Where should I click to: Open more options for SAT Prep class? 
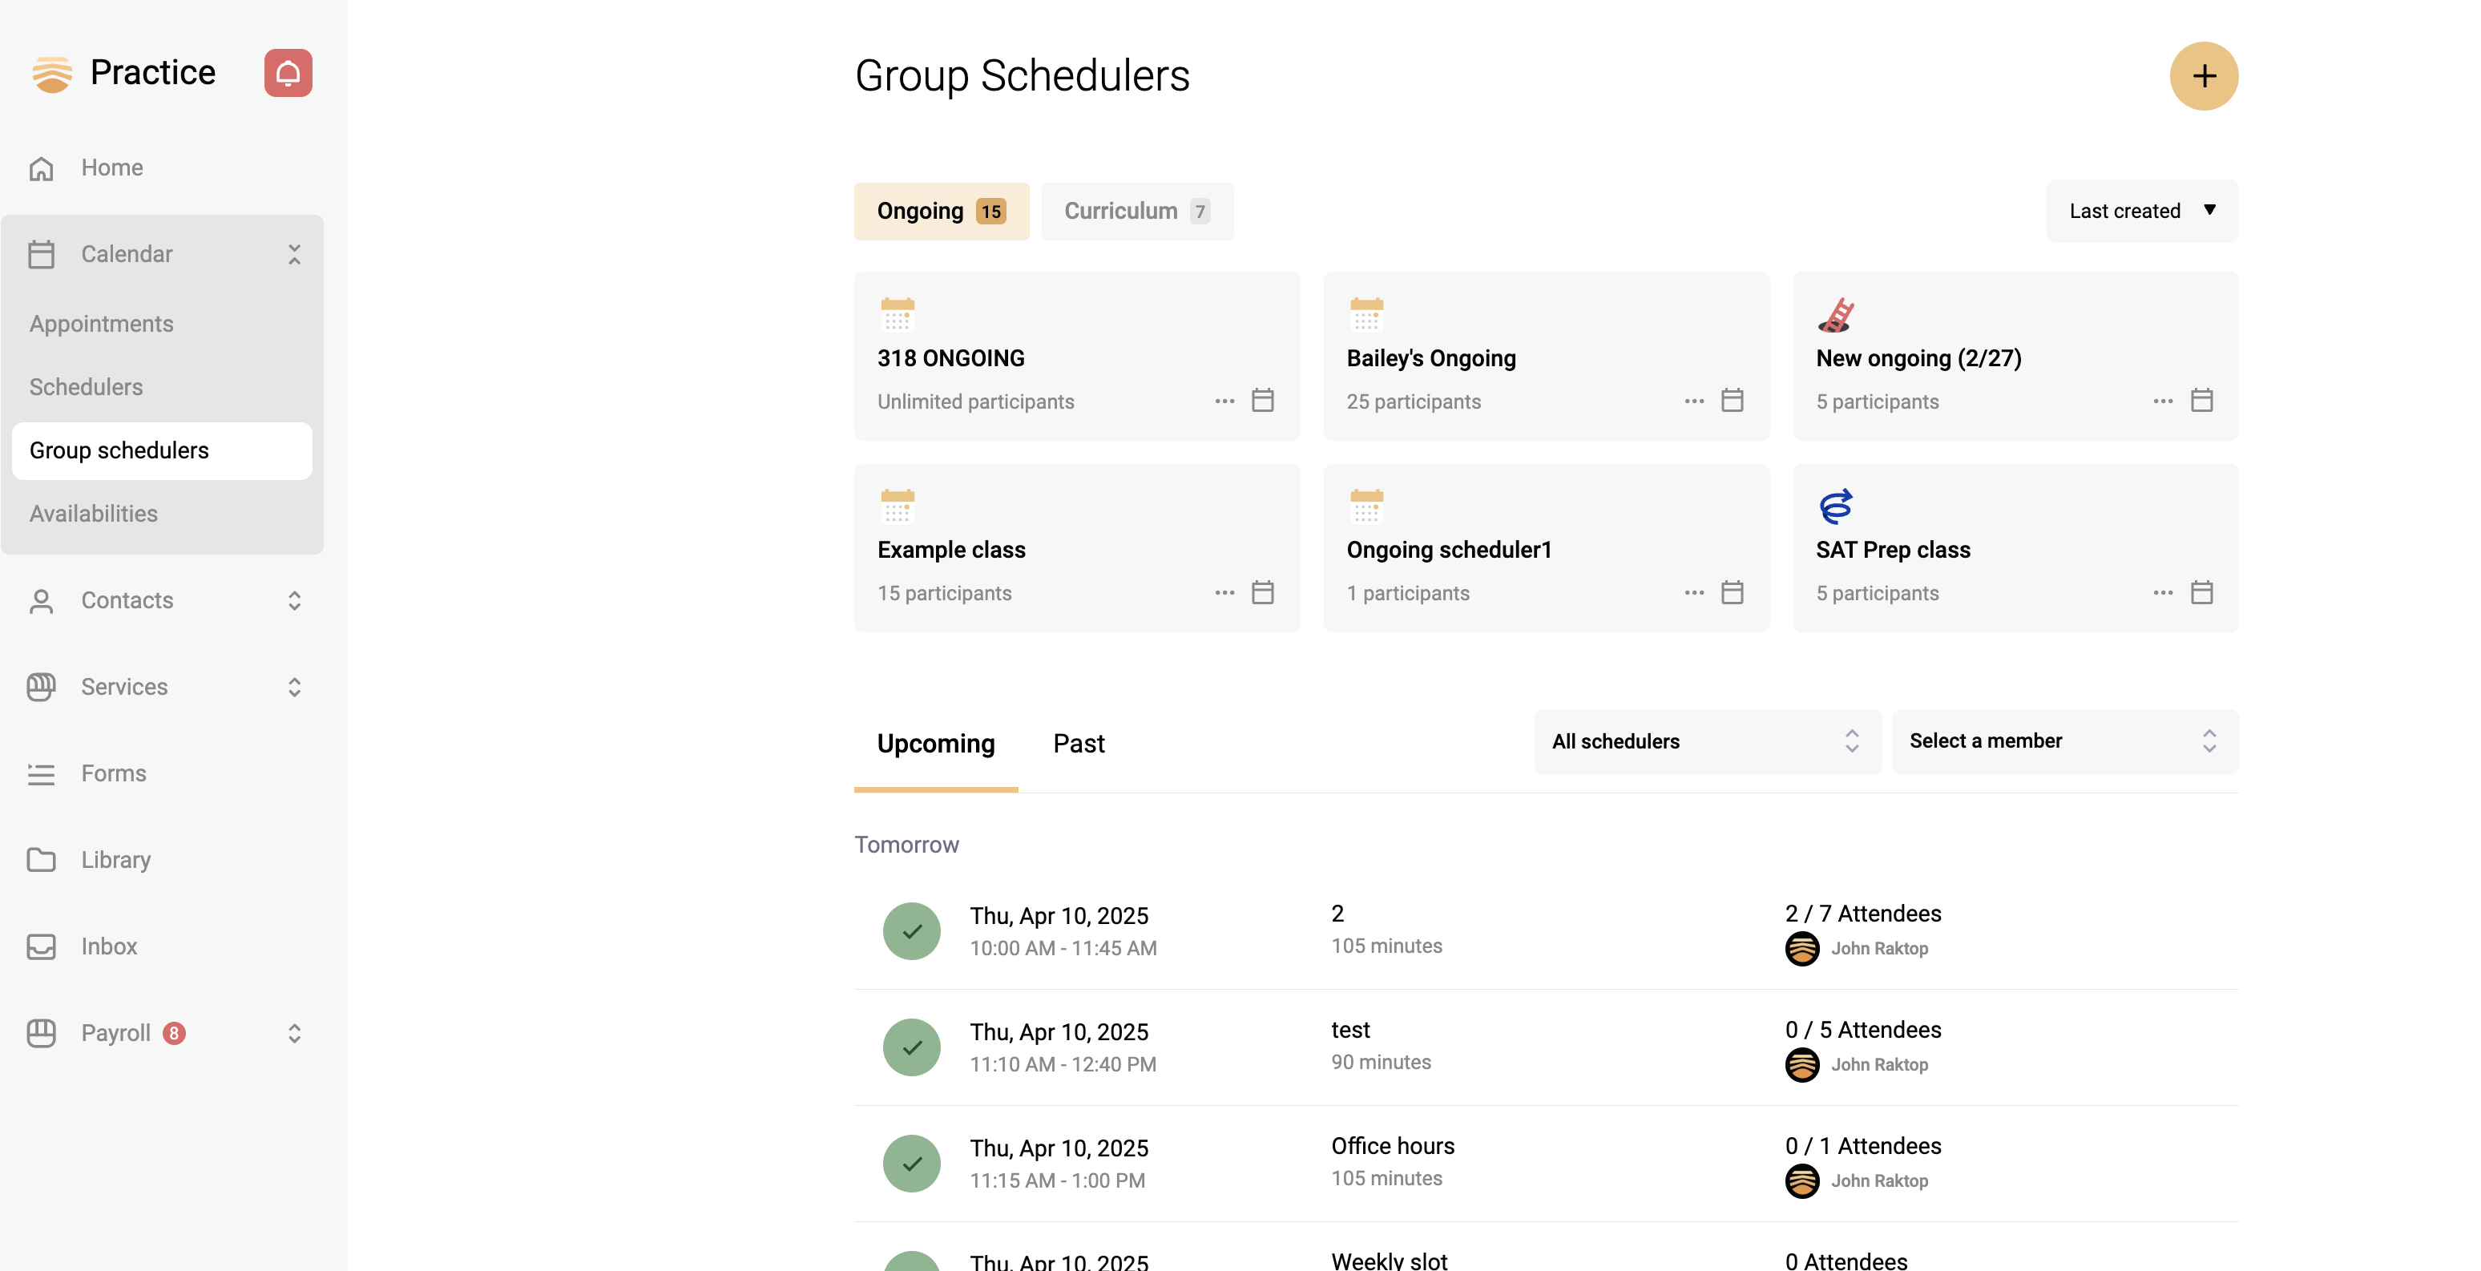tap(2163, 592)
